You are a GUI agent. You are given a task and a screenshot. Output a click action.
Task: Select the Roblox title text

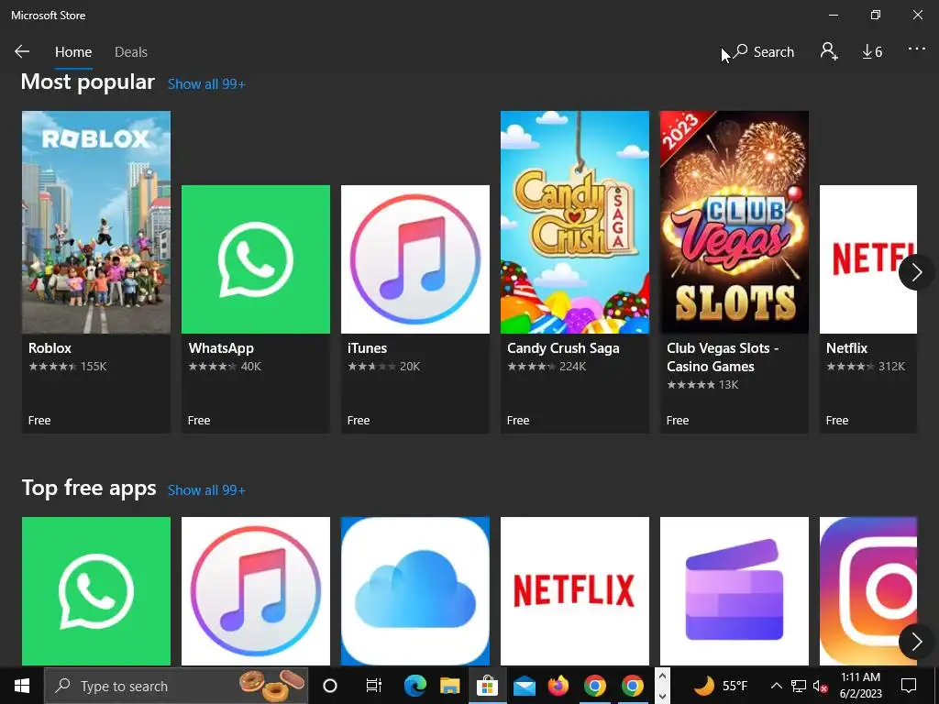click(x=50, y=348)
